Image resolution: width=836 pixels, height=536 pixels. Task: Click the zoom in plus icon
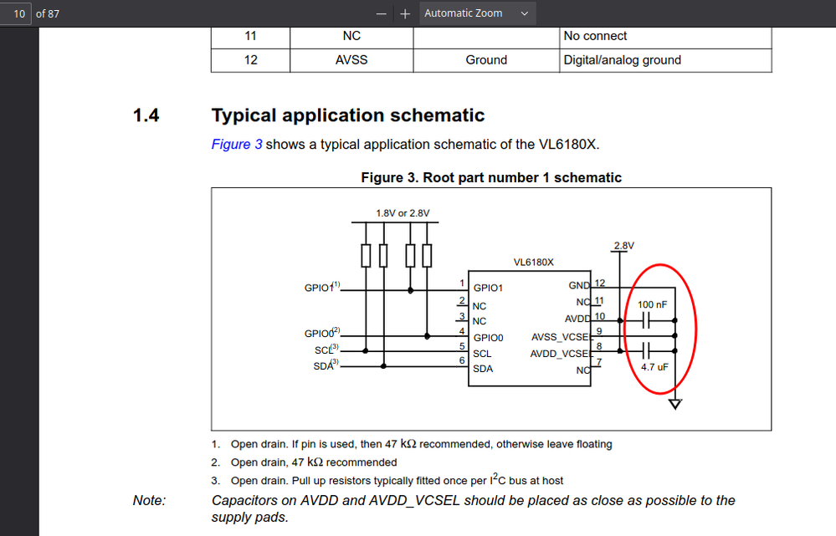pos(405,14)
